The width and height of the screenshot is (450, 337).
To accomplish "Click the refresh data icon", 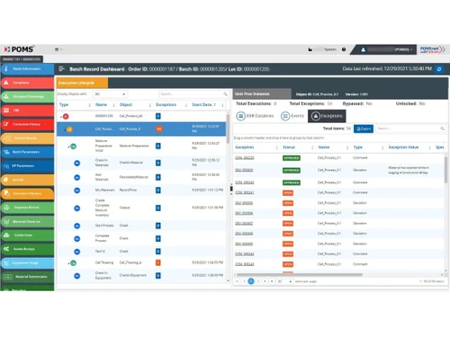I will click(x=439, y=69).
